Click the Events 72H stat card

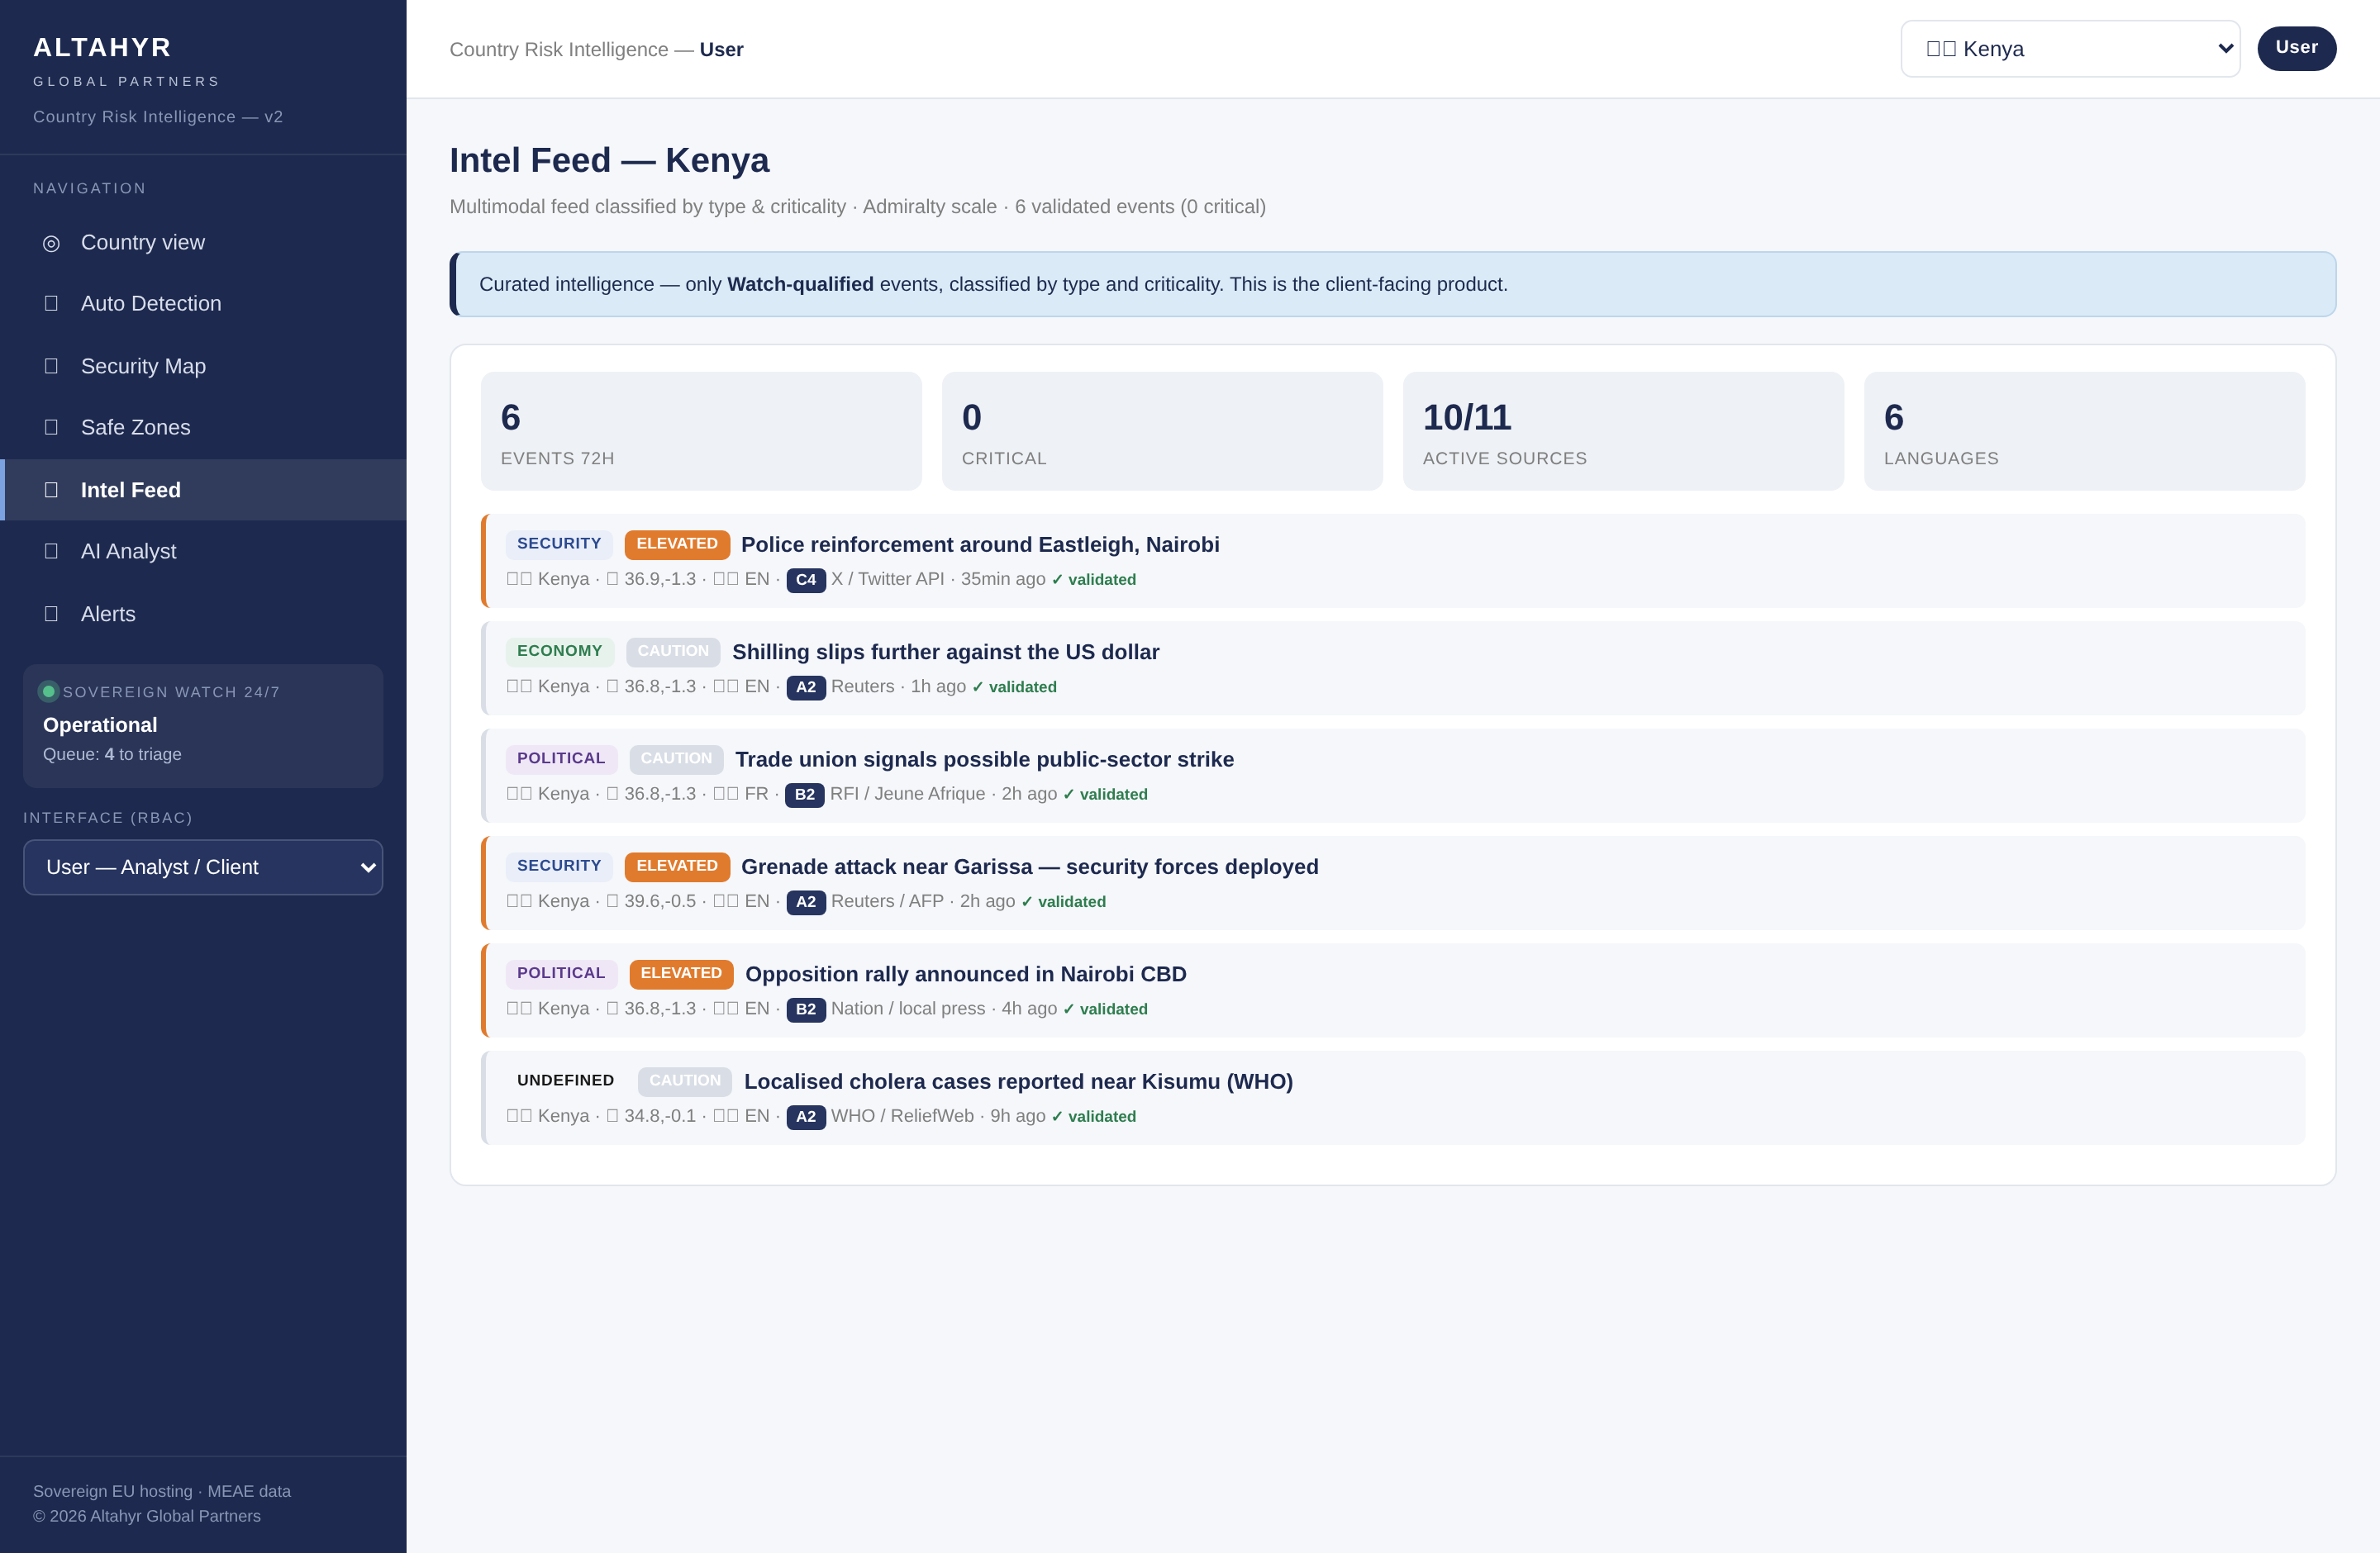pyautogui.click(x=701, y=432)
